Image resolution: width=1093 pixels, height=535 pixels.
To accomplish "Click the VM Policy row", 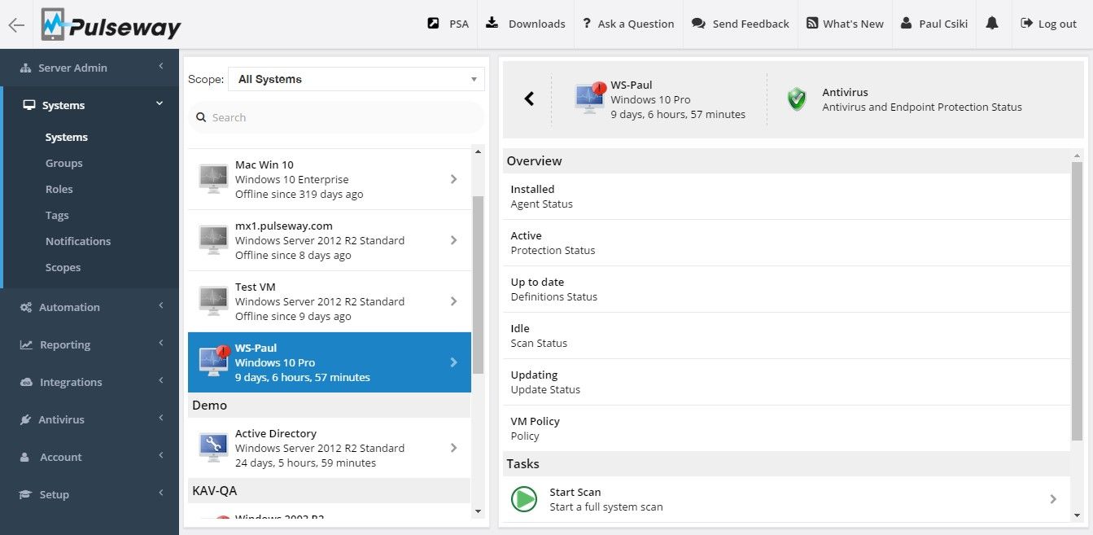I will pyautogui.click(x=787, y=428).
